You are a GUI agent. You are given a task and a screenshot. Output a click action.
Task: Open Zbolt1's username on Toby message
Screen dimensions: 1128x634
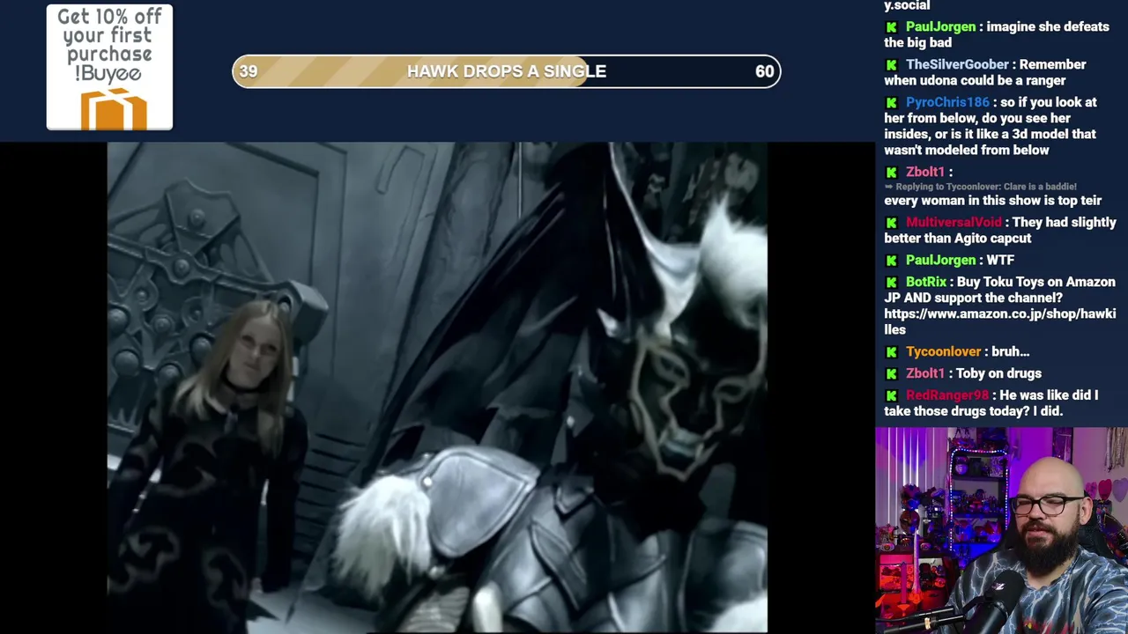point(925,373)
